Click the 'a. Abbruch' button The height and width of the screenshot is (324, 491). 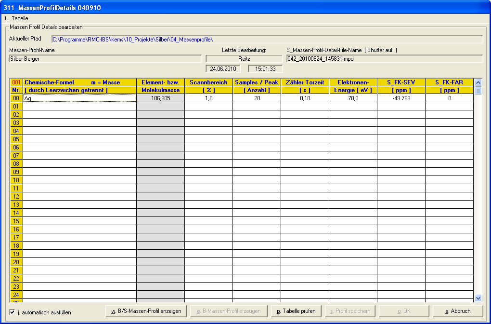pyautogui.click(x=458, y=311)
